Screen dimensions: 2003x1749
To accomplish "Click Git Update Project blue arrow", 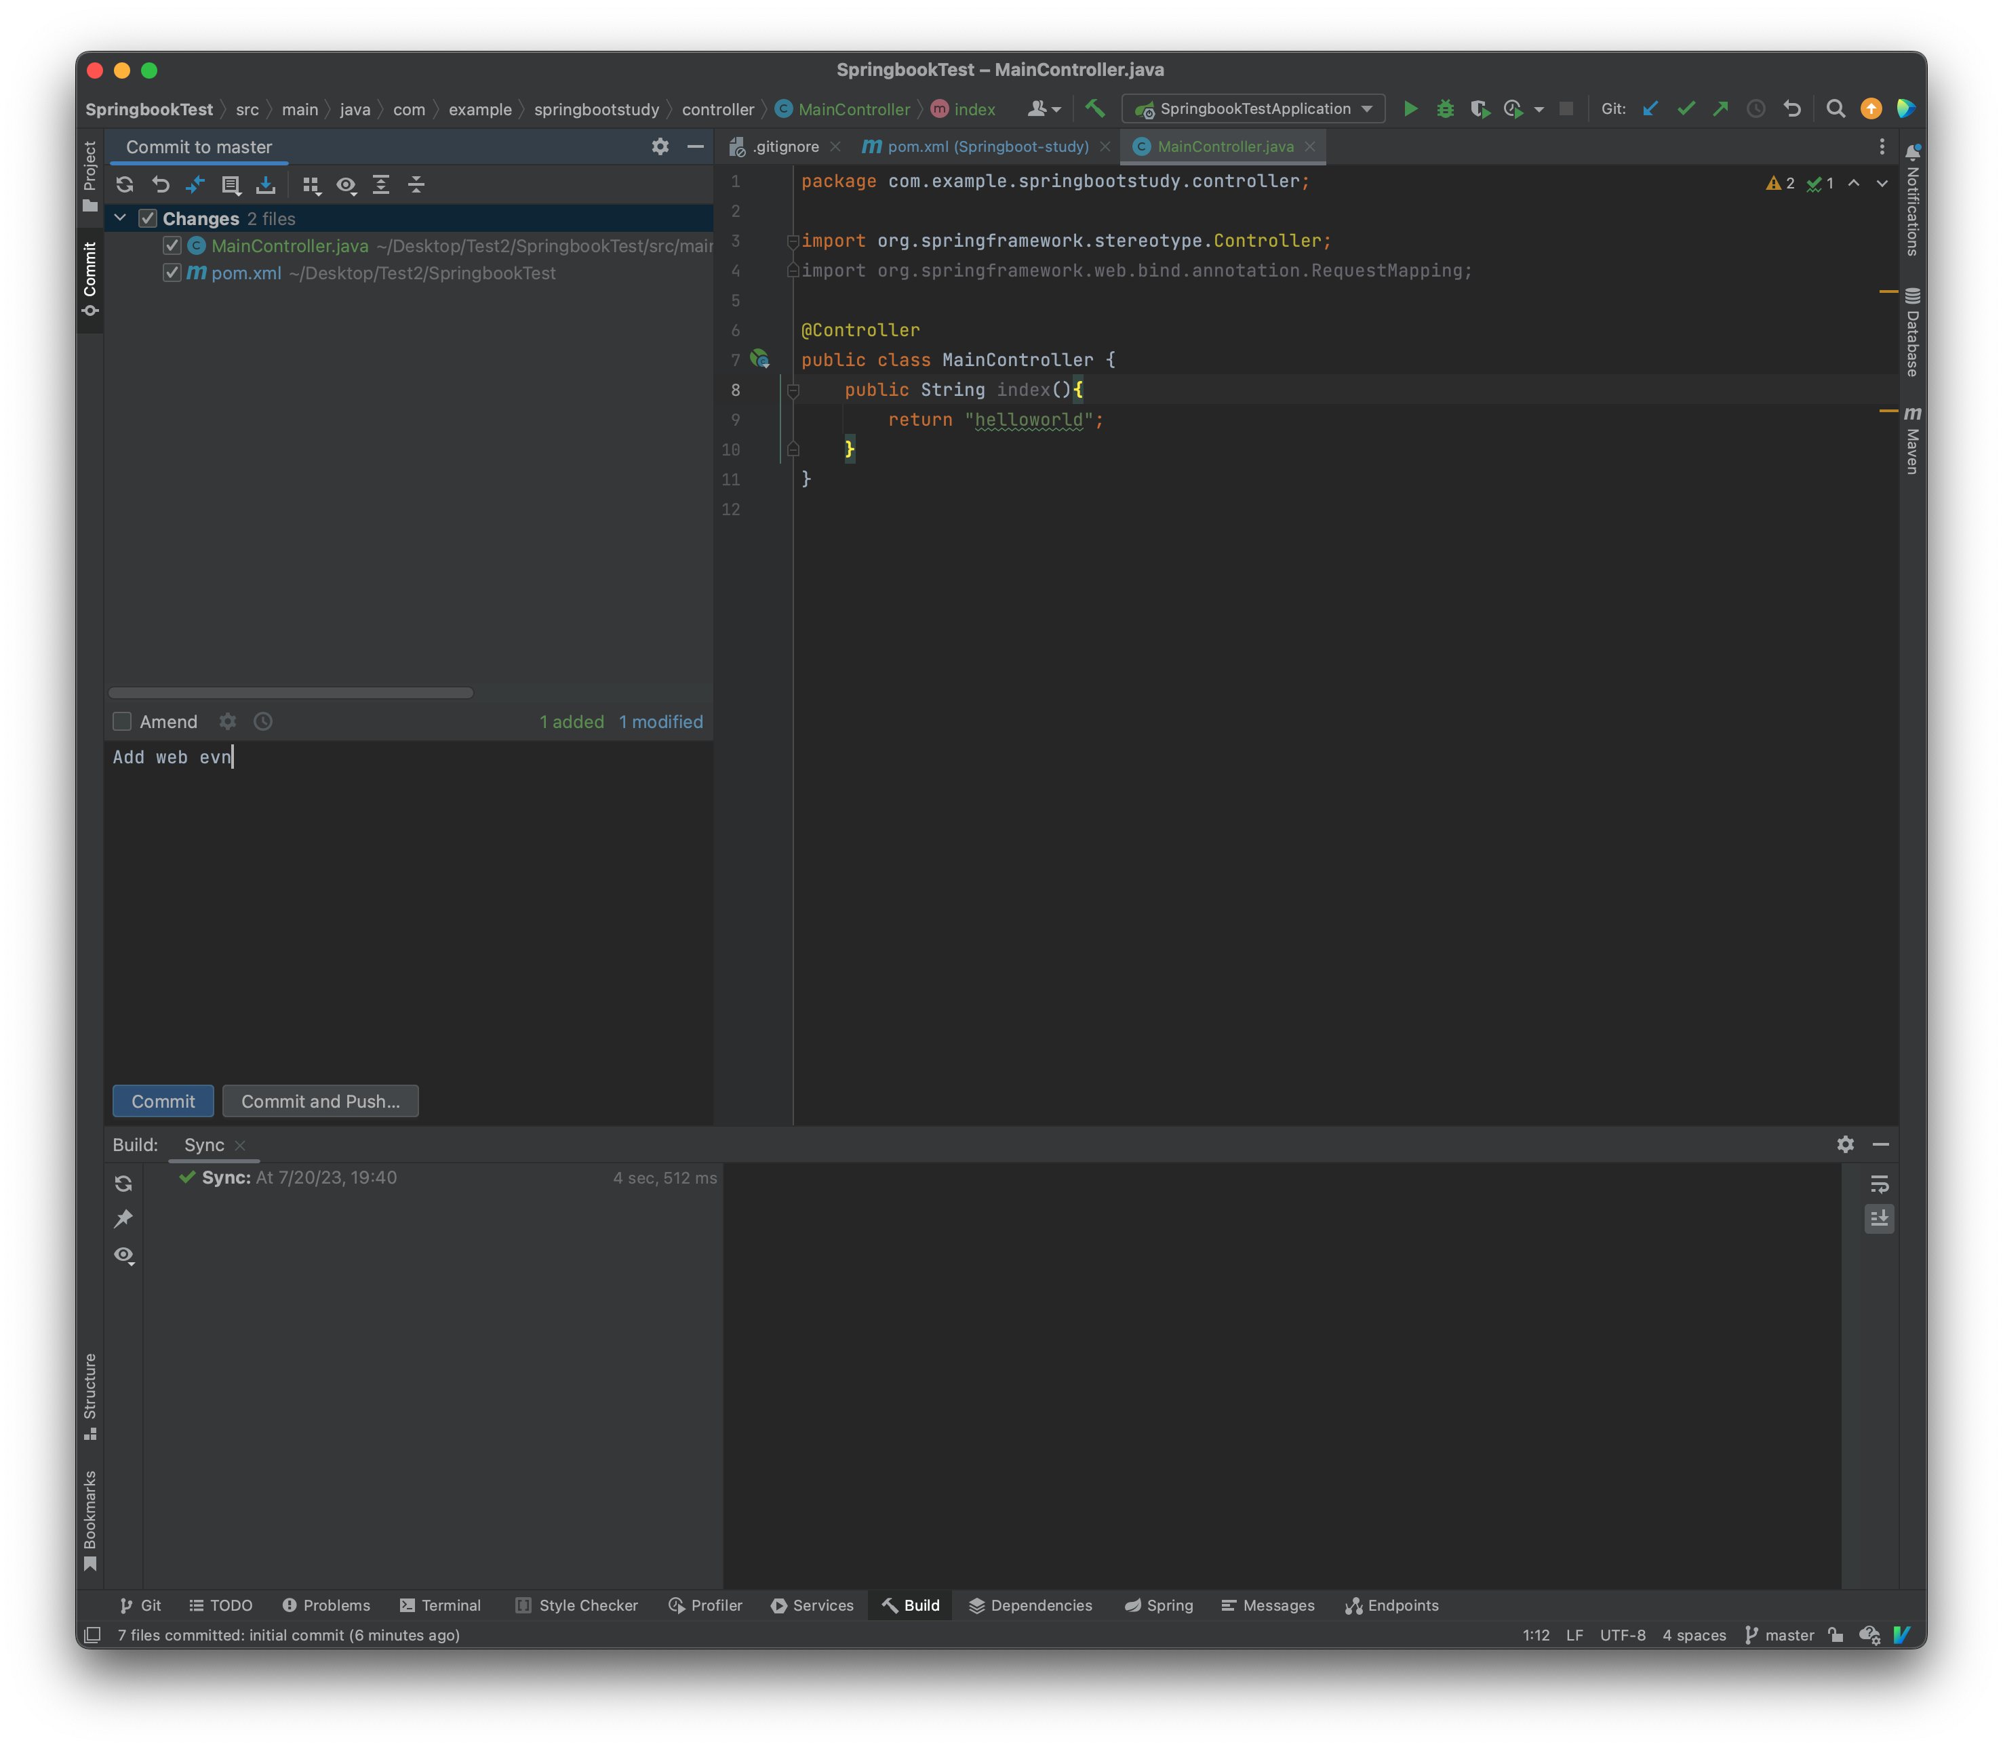I will point(1650,108).
